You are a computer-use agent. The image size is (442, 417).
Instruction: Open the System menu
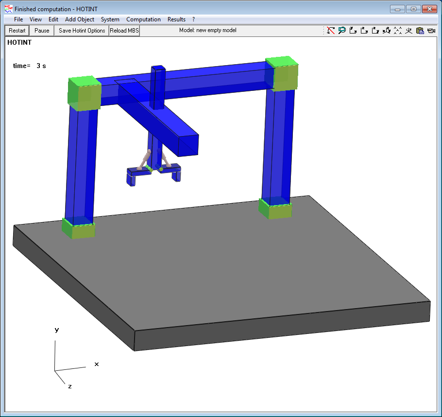click(x=110, y=19)
